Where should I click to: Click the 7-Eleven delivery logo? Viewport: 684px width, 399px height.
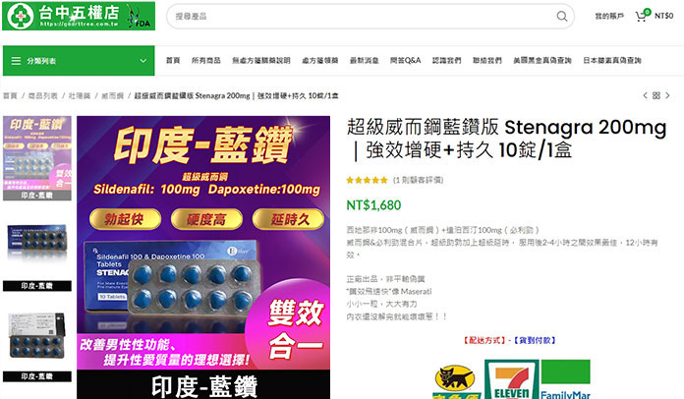(512, 379)
